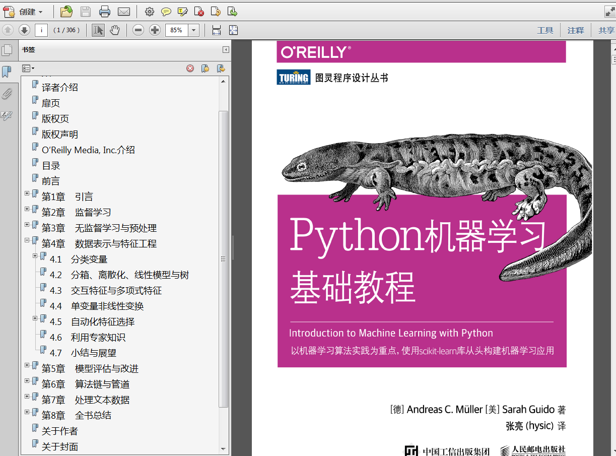
Task: Go to the 目录 bookmark
Action: pos(51,165)
